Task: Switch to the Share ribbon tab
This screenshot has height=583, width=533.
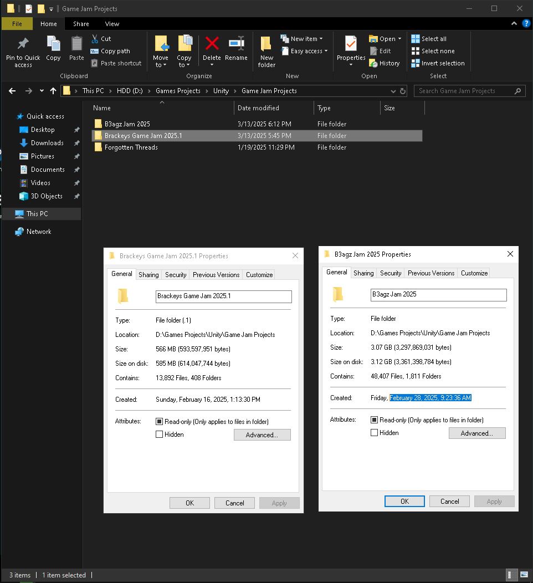Action: click(x=81, y=24)
